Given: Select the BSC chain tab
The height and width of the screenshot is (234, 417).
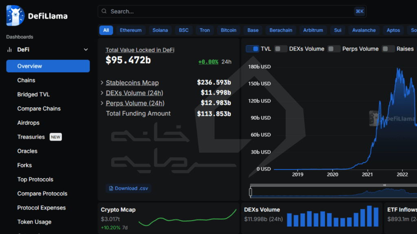Looking at the screenshot, I should pyautogui.click(x=184, y=30).
